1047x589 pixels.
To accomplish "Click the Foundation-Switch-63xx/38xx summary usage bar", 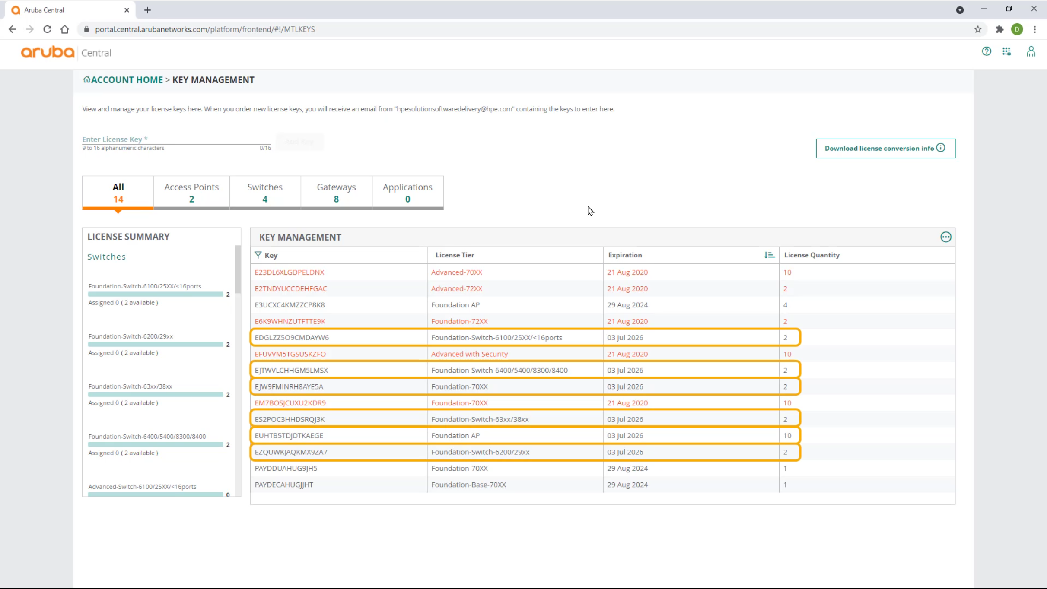I will (x=156, y=394).
